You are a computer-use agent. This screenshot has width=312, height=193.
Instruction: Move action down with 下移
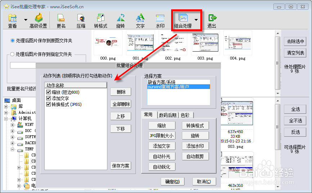(121, 128)
